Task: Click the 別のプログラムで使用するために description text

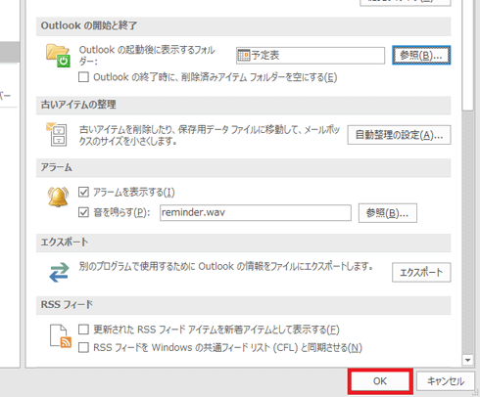Action: [226, 266]
